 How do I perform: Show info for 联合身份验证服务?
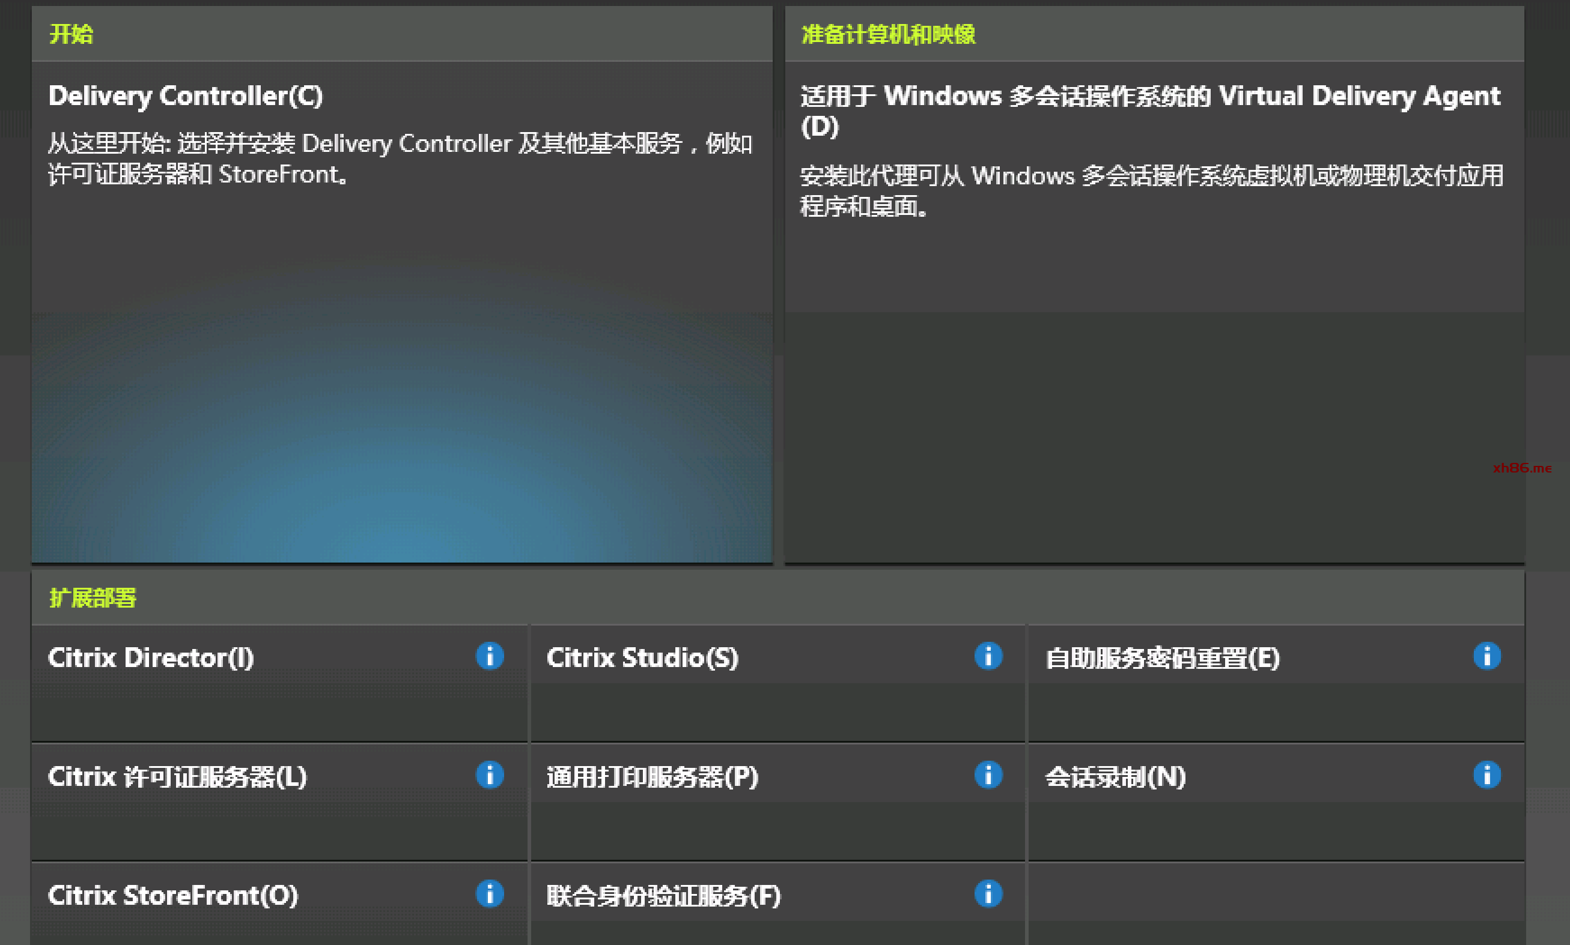point(988,893)
